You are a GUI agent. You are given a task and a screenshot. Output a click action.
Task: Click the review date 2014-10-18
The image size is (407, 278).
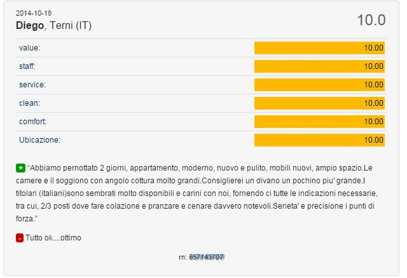(34, 13)
